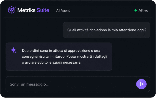156x98 pixels.
Task: Select the user question bubble "Quali attività richiedono…"
Action: (106, 30)
